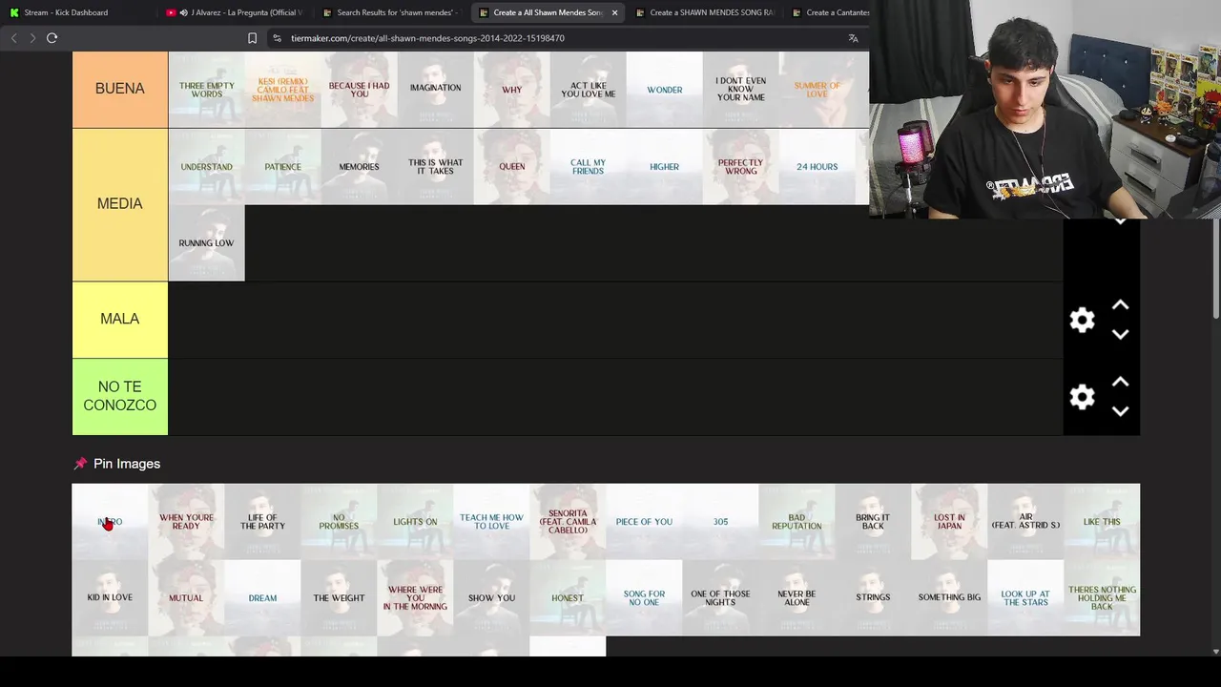Image resolution: width=1221 pixels, height=687 pixels.
Task: Select the ONE OF THOSE NIGHTS tile
Action: [720, 598]
